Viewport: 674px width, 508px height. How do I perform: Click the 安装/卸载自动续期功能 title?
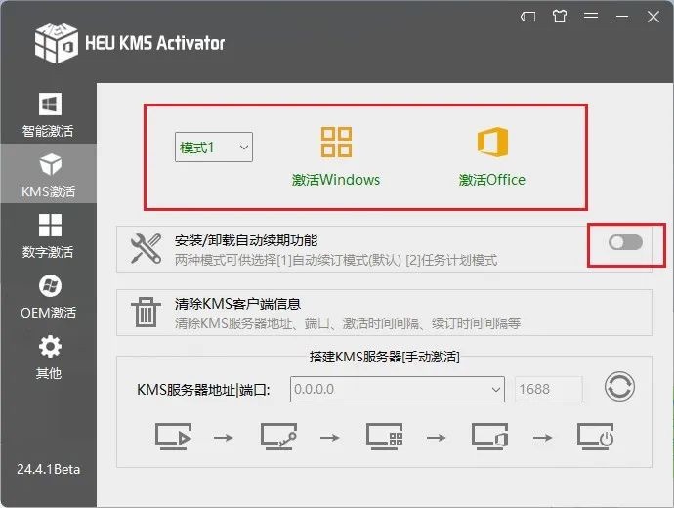click(x=246, y=240)
